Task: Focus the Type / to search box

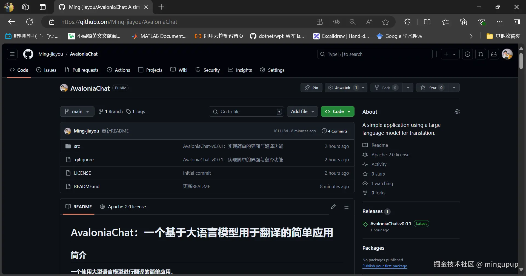Action: (375, 54)
